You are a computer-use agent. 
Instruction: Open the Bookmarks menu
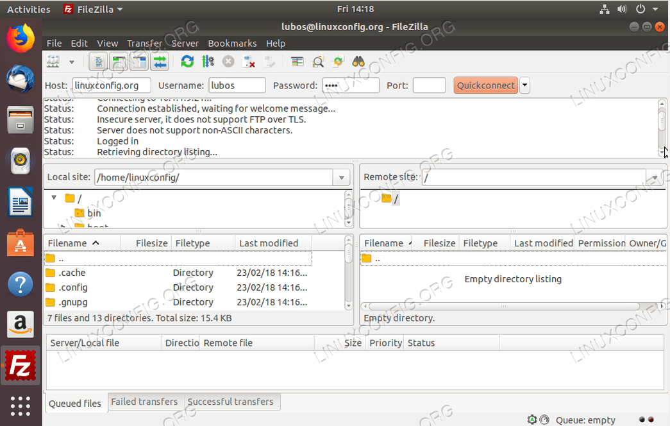(232, 43)
